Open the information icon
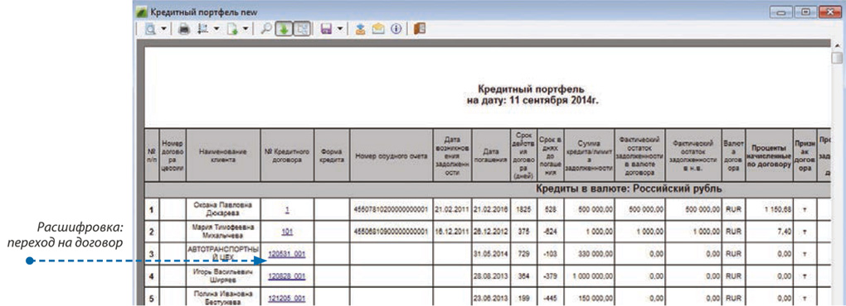Image resolution: width=846 pixels, height=306 pixels. pyautogui.click(x=396, y=29)
